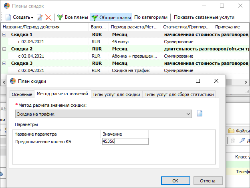Click the OK button
This screenshot has width=250, height=188.
coord(175,181)
